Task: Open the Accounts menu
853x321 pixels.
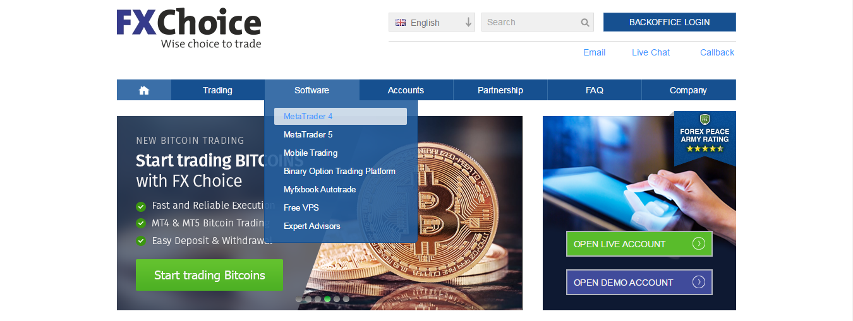Action: pyautogui.click(x=406, y=90)
